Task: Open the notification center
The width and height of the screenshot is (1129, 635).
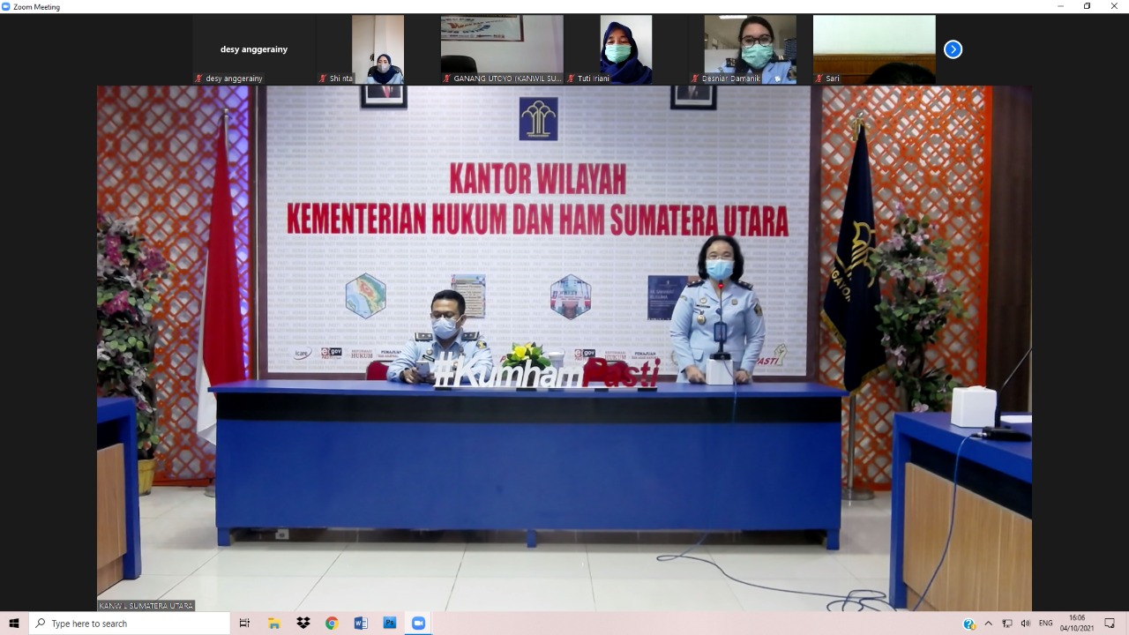Action: pos(1110,624)
